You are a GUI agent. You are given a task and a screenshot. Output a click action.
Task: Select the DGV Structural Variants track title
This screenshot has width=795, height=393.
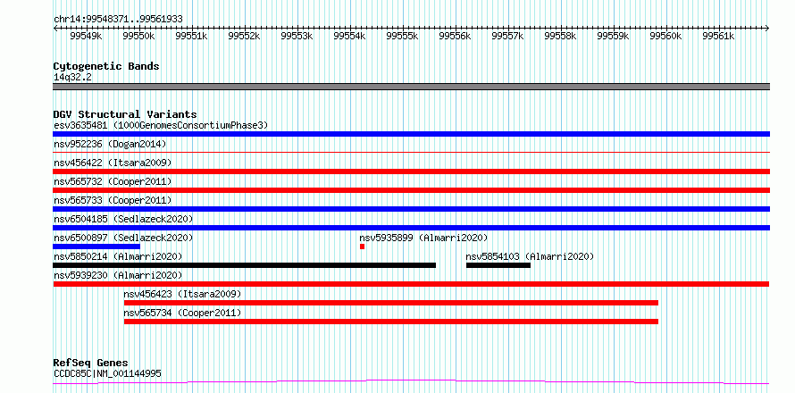125,114
